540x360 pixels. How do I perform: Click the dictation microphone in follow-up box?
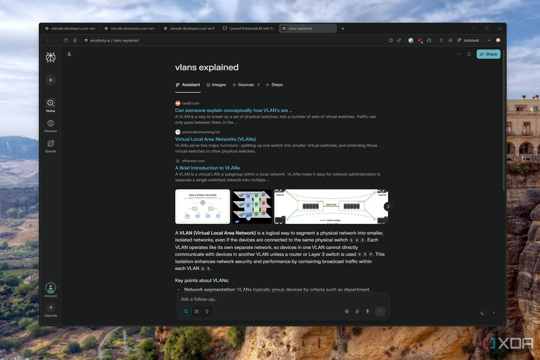[x=368, y=311]
